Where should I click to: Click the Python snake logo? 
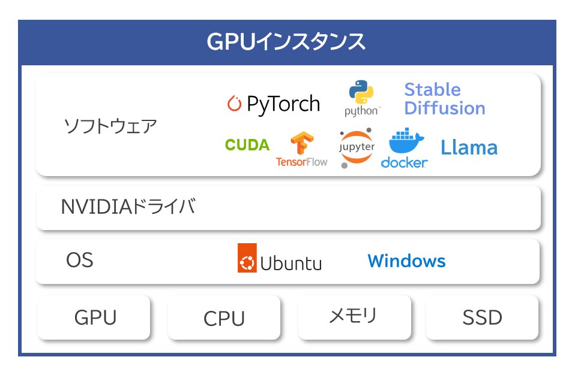(x=361, y=92)
